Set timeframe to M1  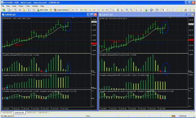pos(73,10)
